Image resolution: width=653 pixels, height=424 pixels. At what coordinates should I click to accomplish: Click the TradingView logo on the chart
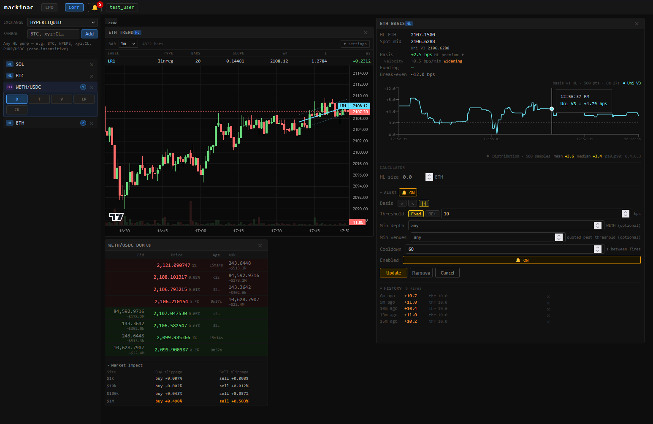117,217
